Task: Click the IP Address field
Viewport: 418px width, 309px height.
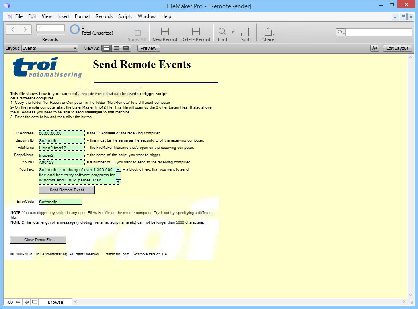Action: pos(61,133)
